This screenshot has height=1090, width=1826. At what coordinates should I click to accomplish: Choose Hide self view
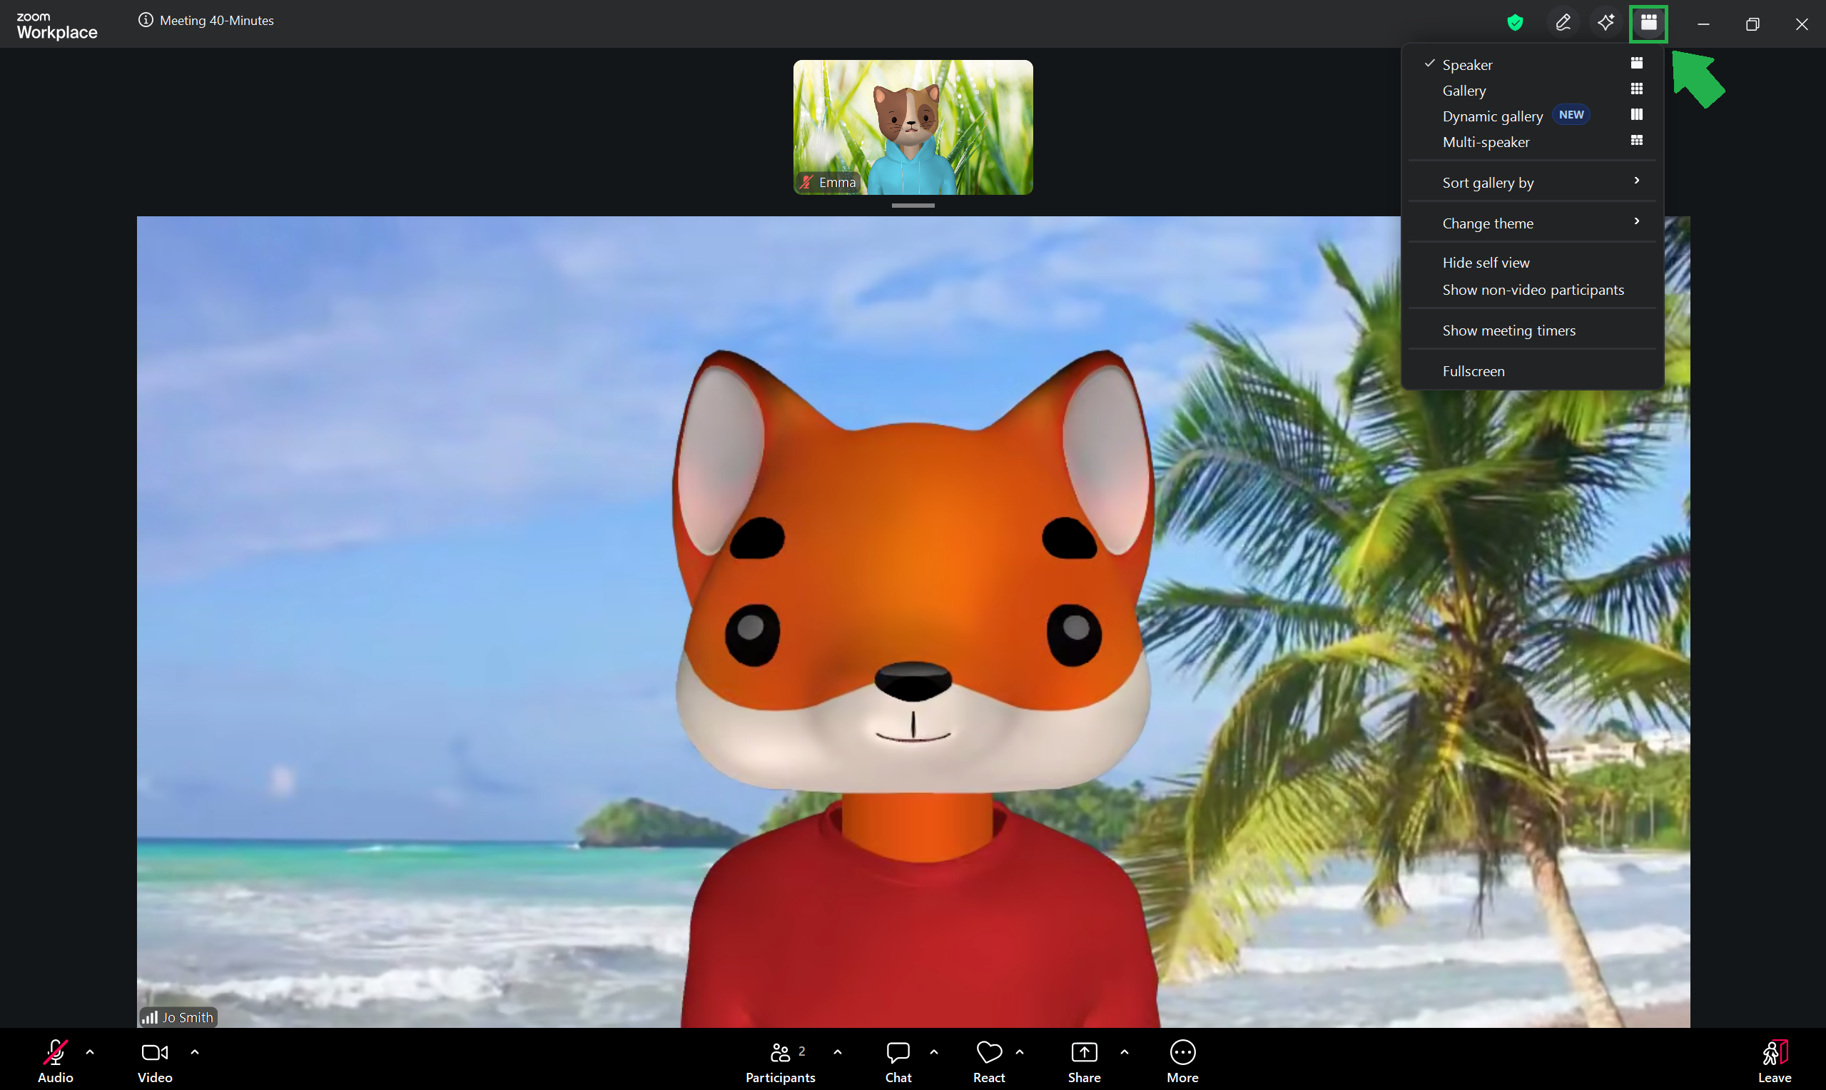tap(1532, 262)
